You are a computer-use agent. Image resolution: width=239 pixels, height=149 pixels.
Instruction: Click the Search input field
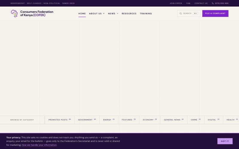[x=189, y=13]
